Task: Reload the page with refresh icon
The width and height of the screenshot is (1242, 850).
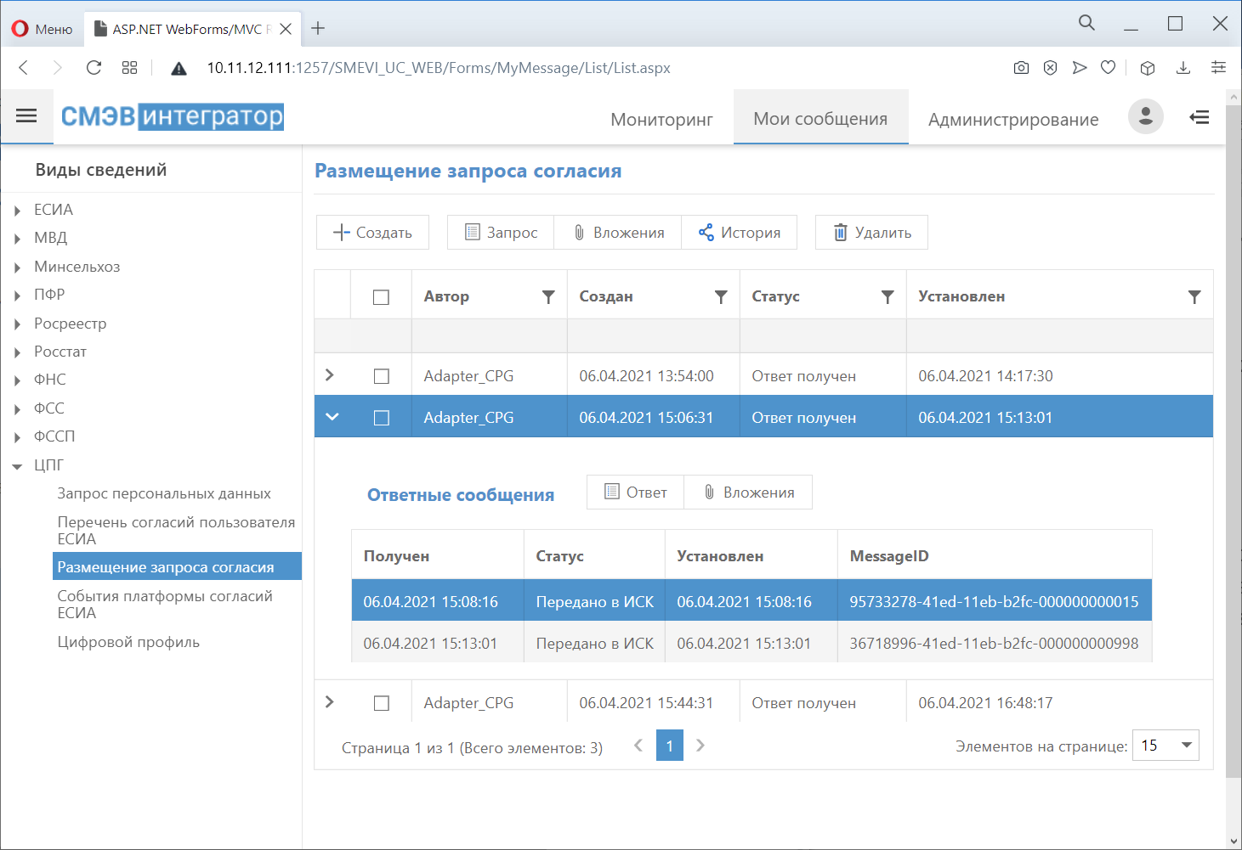Action: (94, 68)
